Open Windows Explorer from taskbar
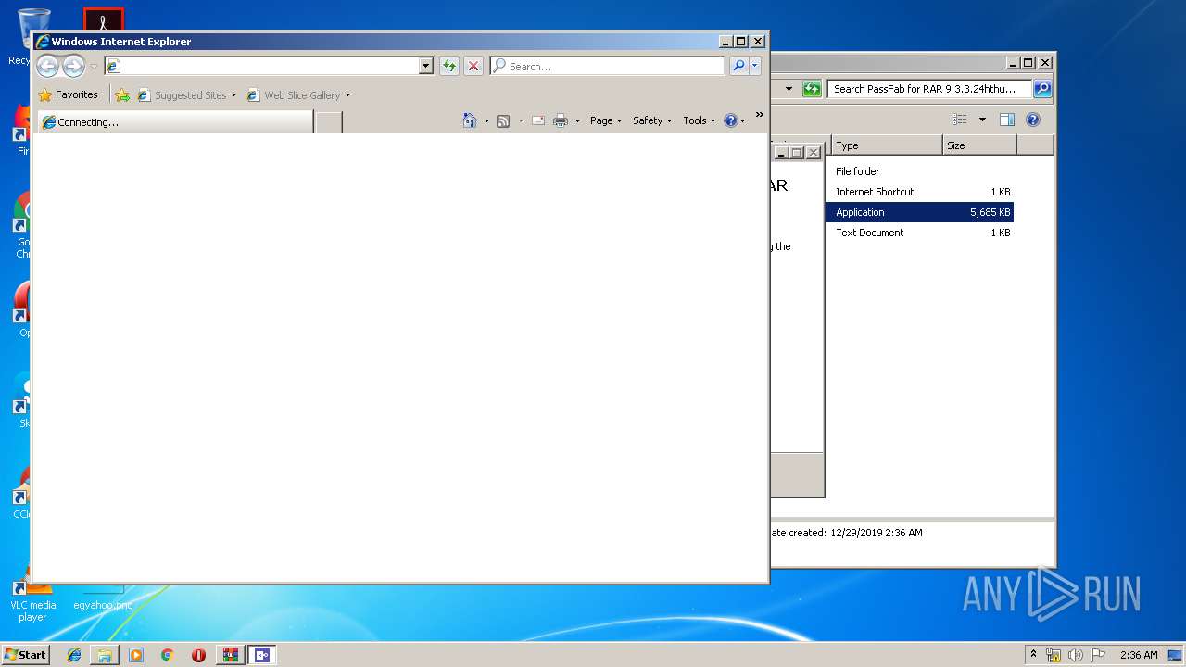The height and width of the screenshot is (667, 1186). (x=105, y=655)
